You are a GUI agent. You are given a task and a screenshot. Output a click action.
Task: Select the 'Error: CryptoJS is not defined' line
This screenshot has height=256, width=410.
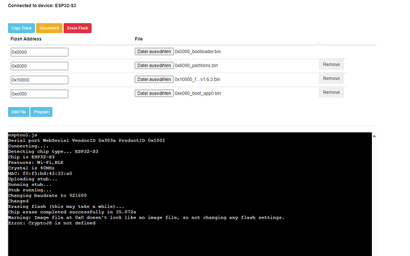point(52,223)
